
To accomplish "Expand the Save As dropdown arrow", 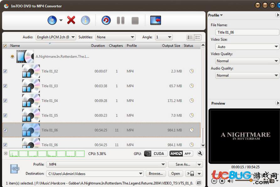I will coord(199,164).
